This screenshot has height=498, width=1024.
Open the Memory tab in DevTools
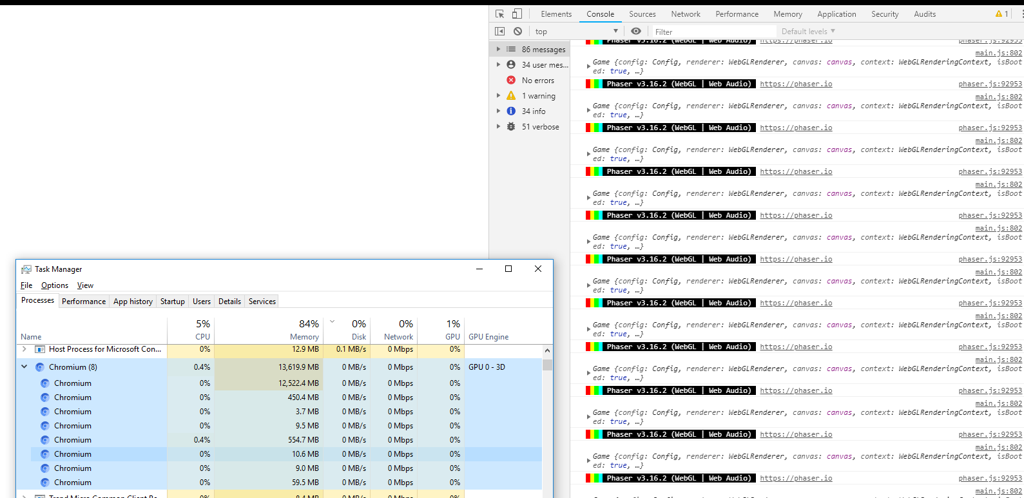coord(788,14)
